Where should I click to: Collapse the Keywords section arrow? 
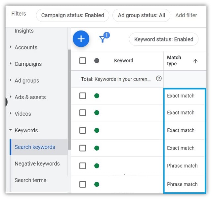pos(10,130)
